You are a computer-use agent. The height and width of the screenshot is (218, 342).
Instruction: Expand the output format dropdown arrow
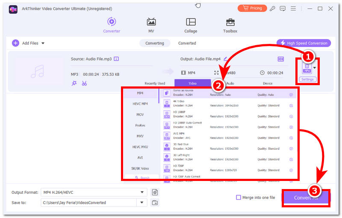315,68
